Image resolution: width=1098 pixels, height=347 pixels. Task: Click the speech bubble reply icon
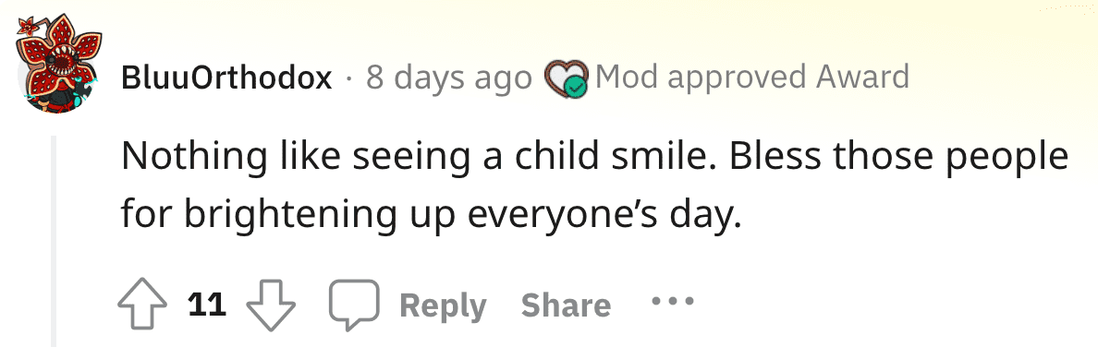click(x=354, y=305)
